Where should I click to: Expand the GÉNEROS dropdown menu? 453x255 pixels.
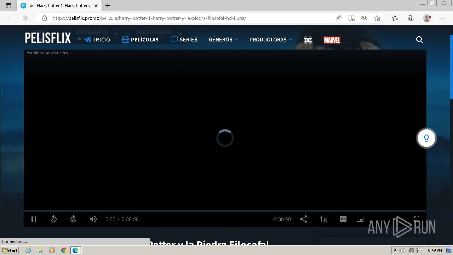223,40
